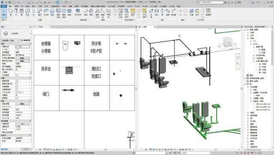
Task: Switch to the 视图 ribbon tab
Action: 70,6
